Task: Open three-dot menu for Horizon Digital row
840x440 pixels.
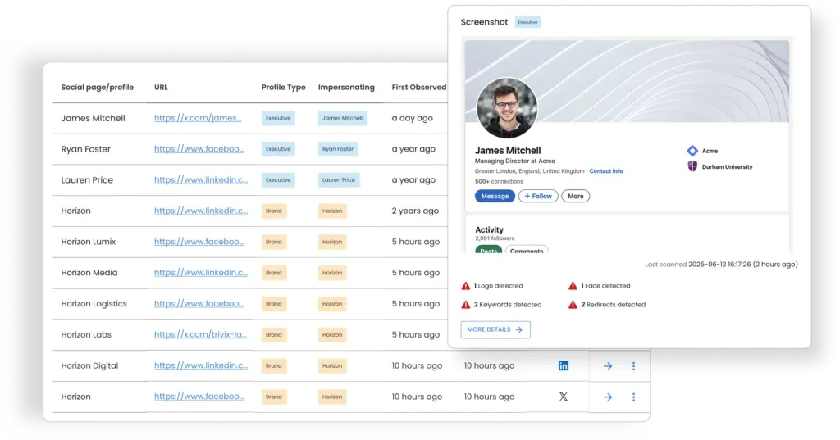Action: coord(633,366)
